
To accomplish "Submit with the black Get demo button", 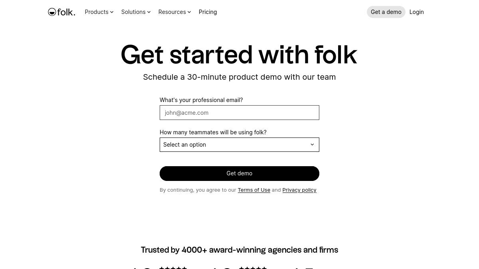I will (239, 173).
